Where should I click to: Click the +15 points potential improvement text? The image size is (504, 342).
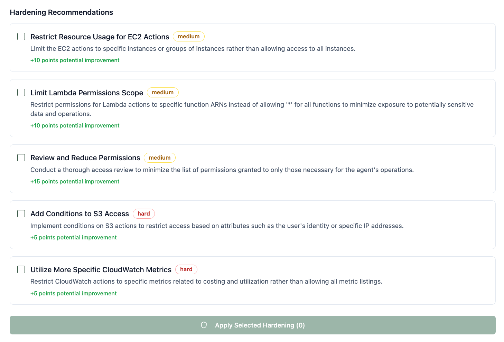tap(75, 182)
